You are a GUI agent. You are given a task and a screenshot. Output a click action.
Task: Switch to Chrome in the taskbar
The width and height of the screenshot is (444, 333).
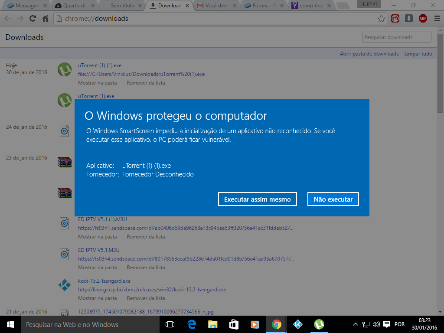pos(276,324)
